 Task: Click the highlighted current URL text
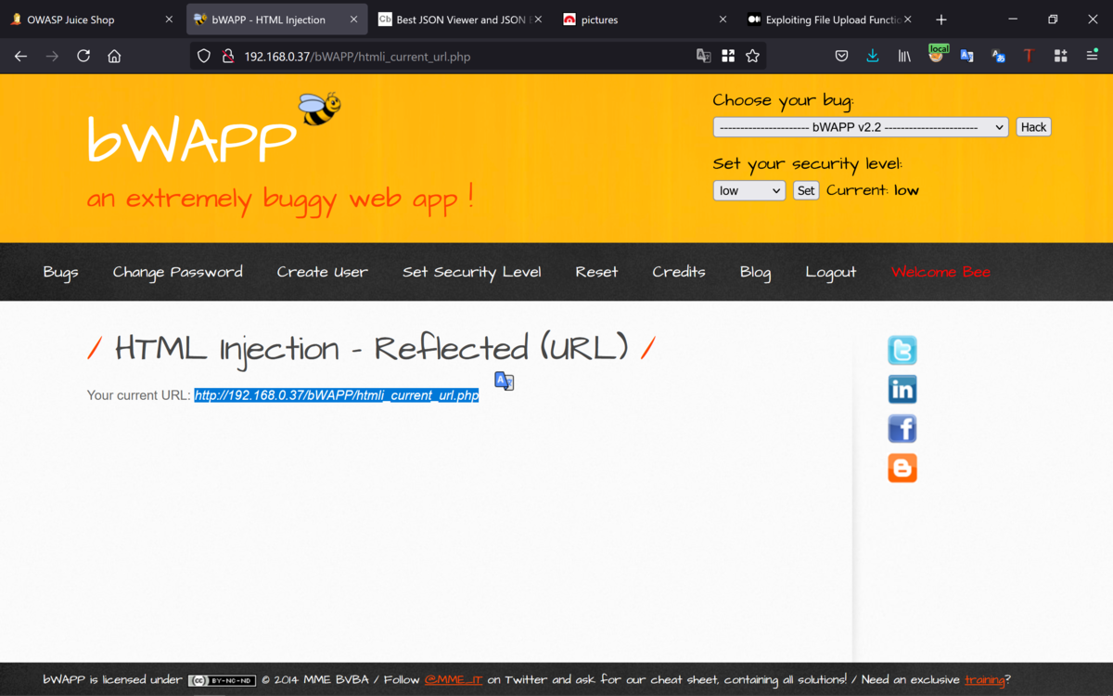pos(337,395)
